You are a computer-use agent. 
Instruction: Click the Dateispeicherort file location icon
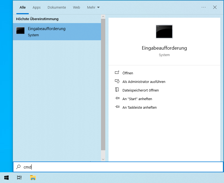[117, 90]
